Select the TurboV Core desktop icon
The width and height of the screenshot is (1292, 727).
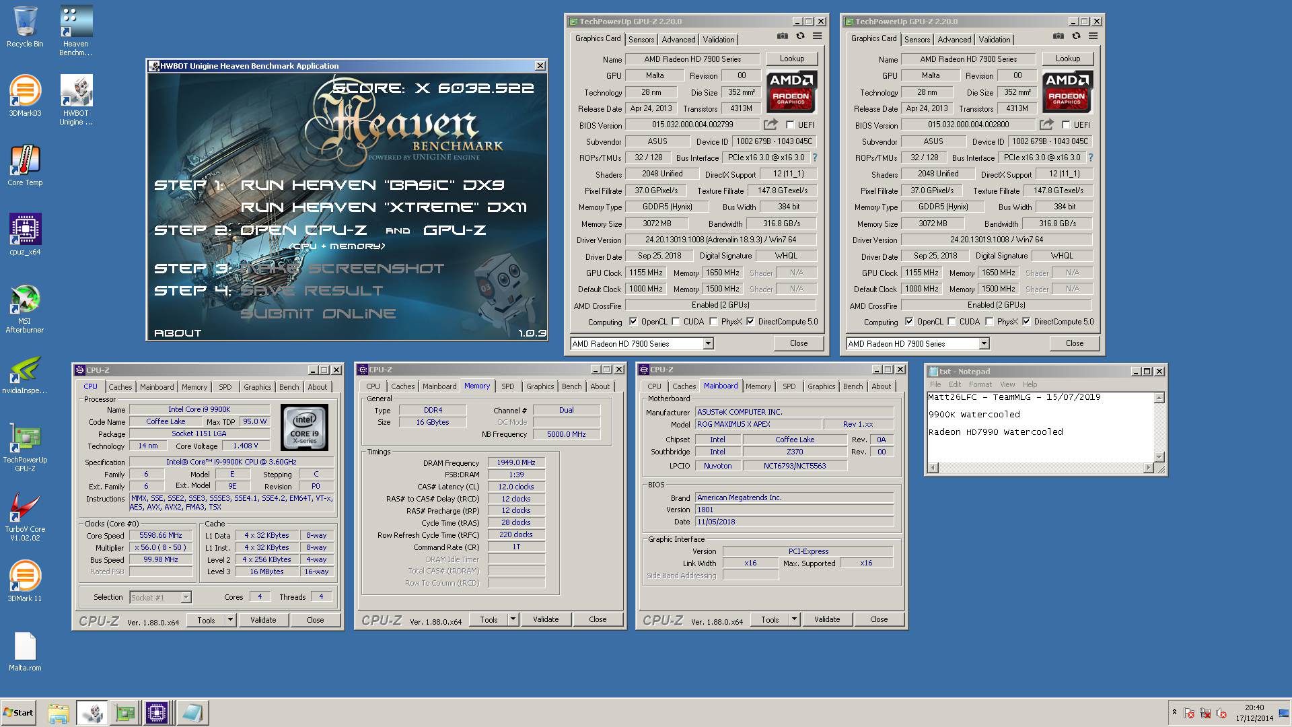tap(25, 516)
